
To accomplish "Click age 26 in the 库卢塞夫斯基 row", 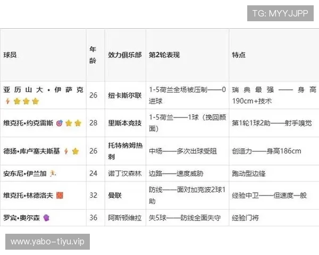I will (x=94, y=151).
